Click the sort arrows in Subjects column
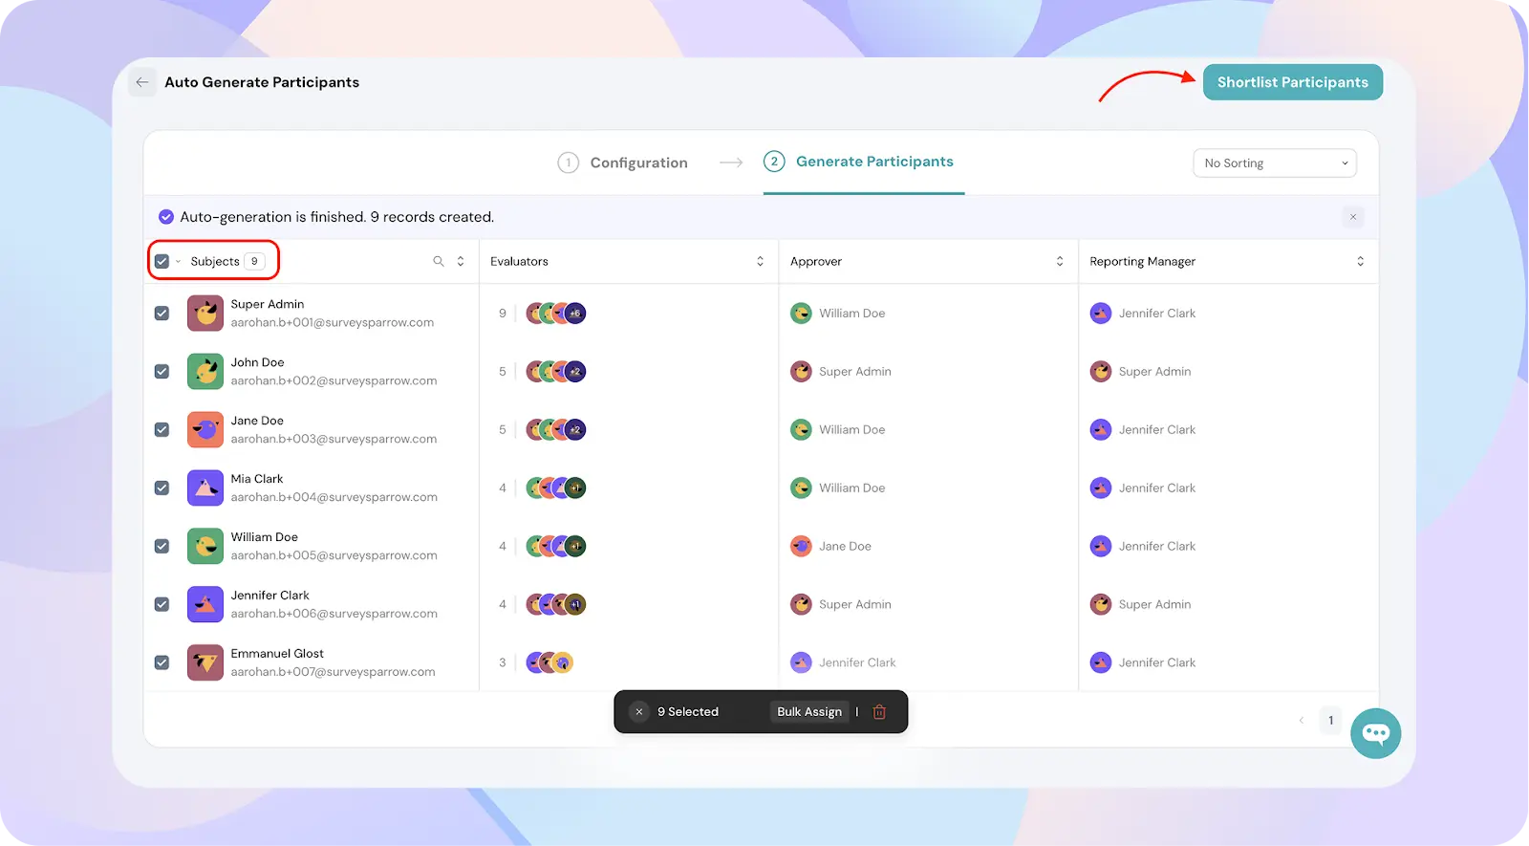The image size is (1529, 846). click(x=461, y=261)
